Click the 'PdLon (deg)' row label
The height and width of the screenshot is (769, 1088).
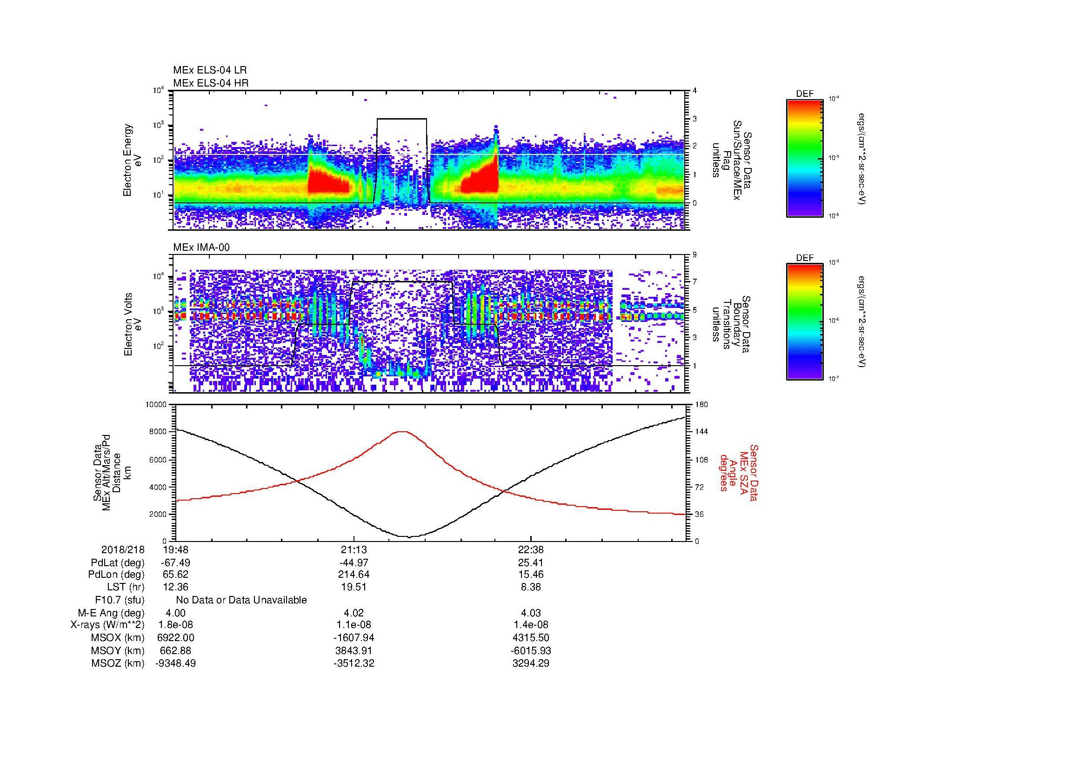(117, 575)
